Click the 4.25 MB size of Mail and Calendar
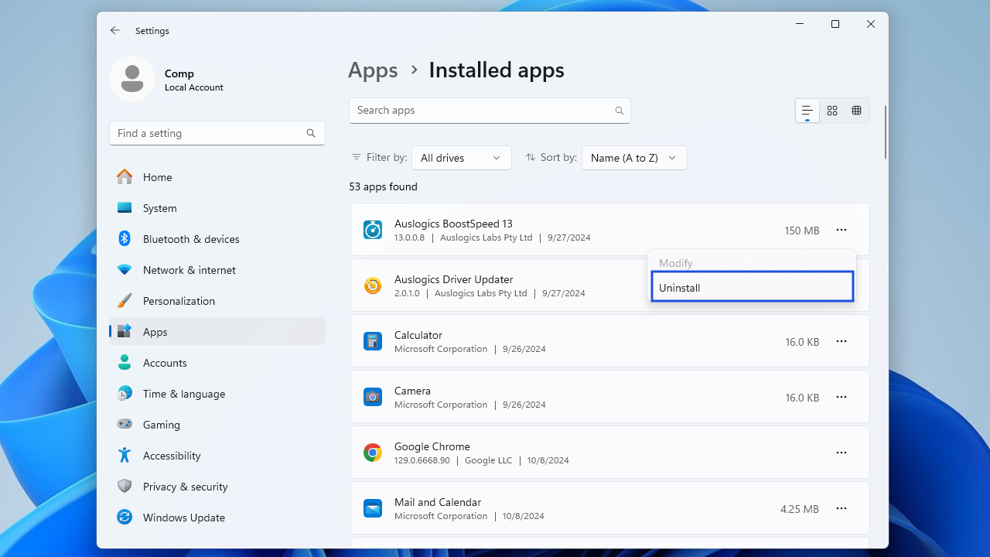This screenshot has width=990, height=557. click(800, 509)
